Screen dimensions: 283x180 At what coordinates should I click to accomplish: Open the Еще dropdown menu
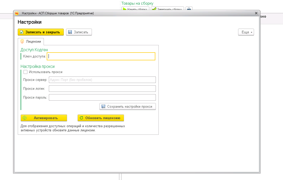[x=246, y=32]
